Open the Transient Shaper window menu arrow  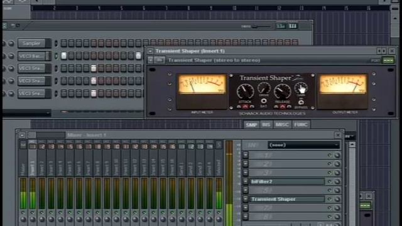click(x=150, y=51)
